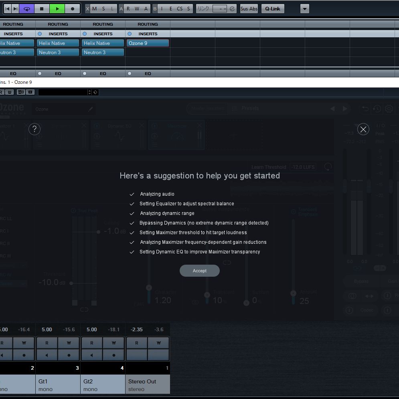Toggle the R button in the top toolbar

point(128,9)
